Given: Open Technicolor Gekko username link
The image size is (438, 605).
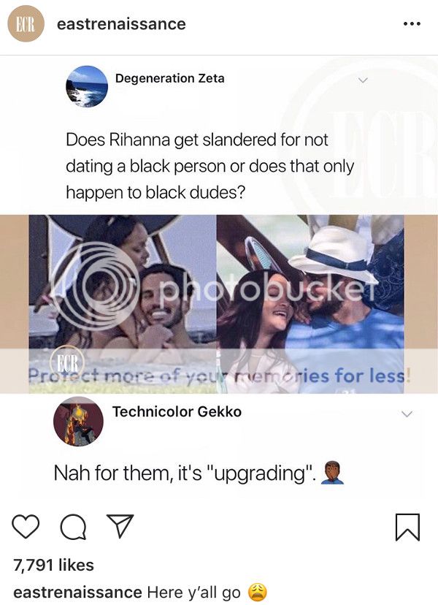Looking at the screenshot, I should coord(177,411).
